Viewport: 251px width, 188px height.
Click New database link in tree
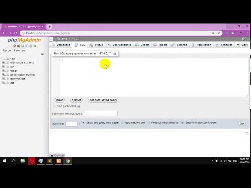(12, 58)
